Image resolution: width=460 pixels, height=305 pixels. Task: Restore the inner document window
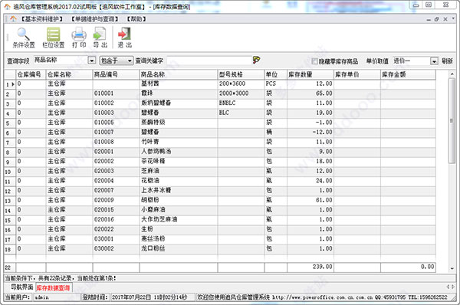436,19
